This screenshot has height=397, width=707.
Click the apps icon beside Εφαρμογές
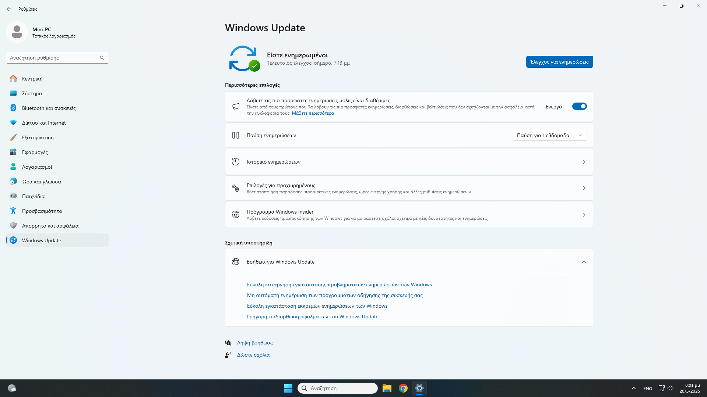[x=13, y=152]
